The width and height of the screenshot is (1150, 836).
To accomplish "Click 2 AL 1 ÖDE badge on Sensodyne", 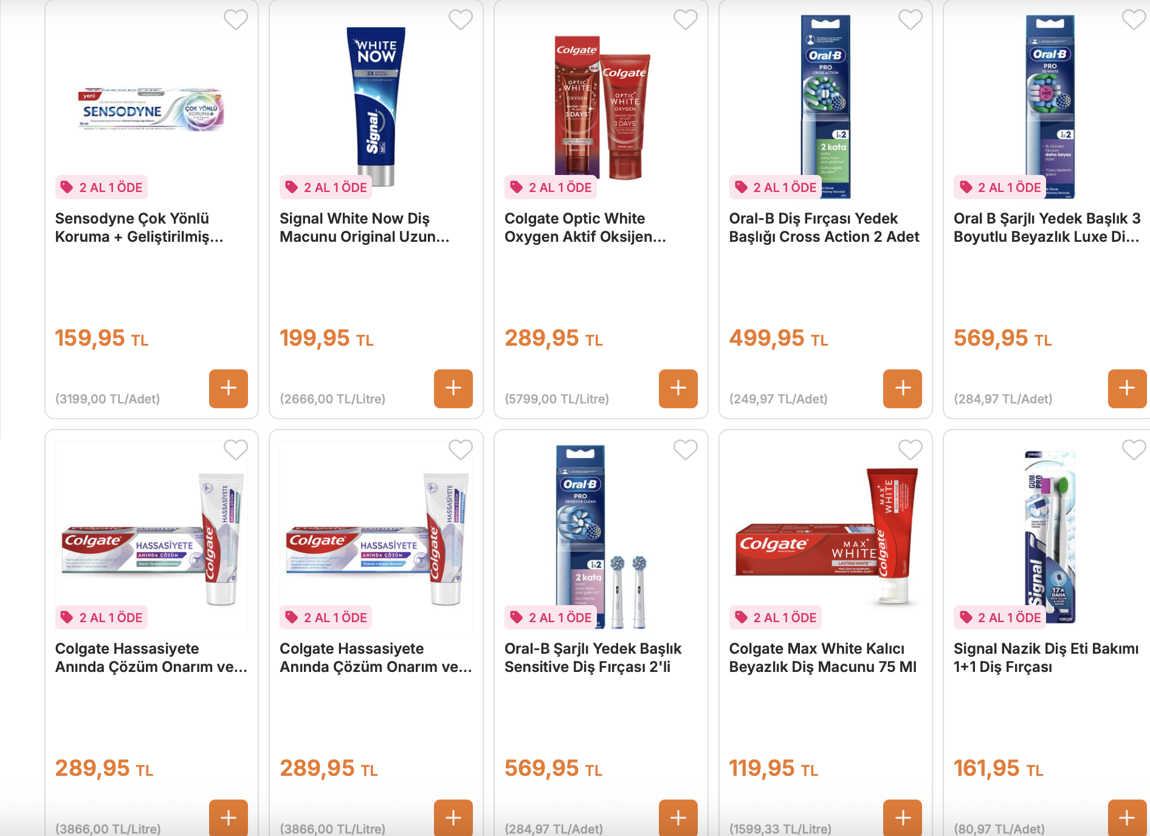I will pos(102,188).
